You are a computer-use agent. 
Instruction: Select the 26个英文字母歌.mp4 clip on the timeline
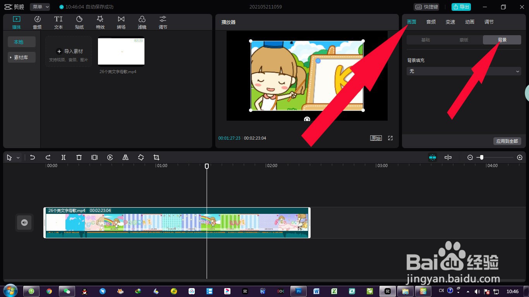pos(177,223)
